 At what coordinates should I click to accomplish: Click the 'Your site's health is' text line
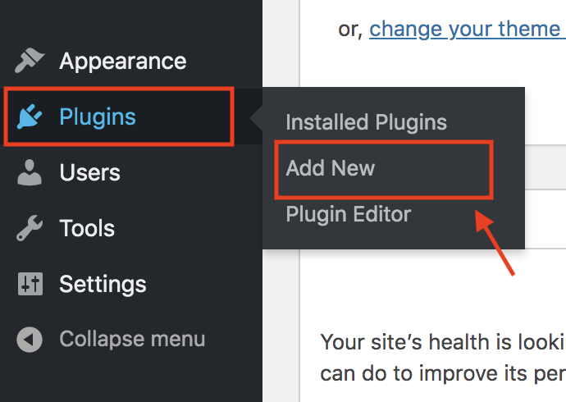coord(443,342)
